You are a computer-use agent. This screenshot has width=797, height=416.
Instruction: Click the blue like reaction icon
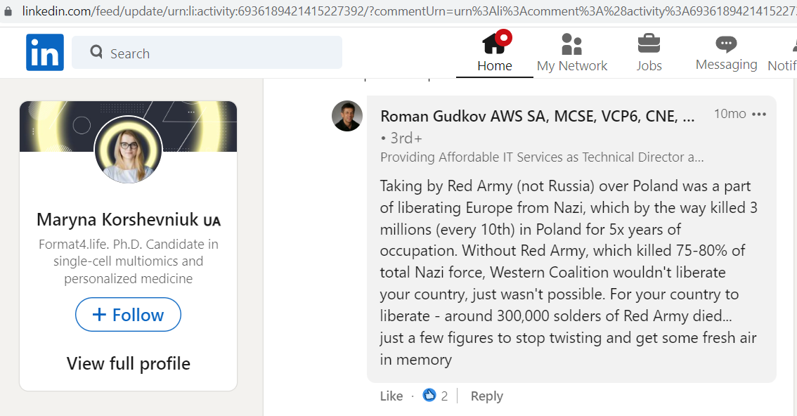point(429,395)
